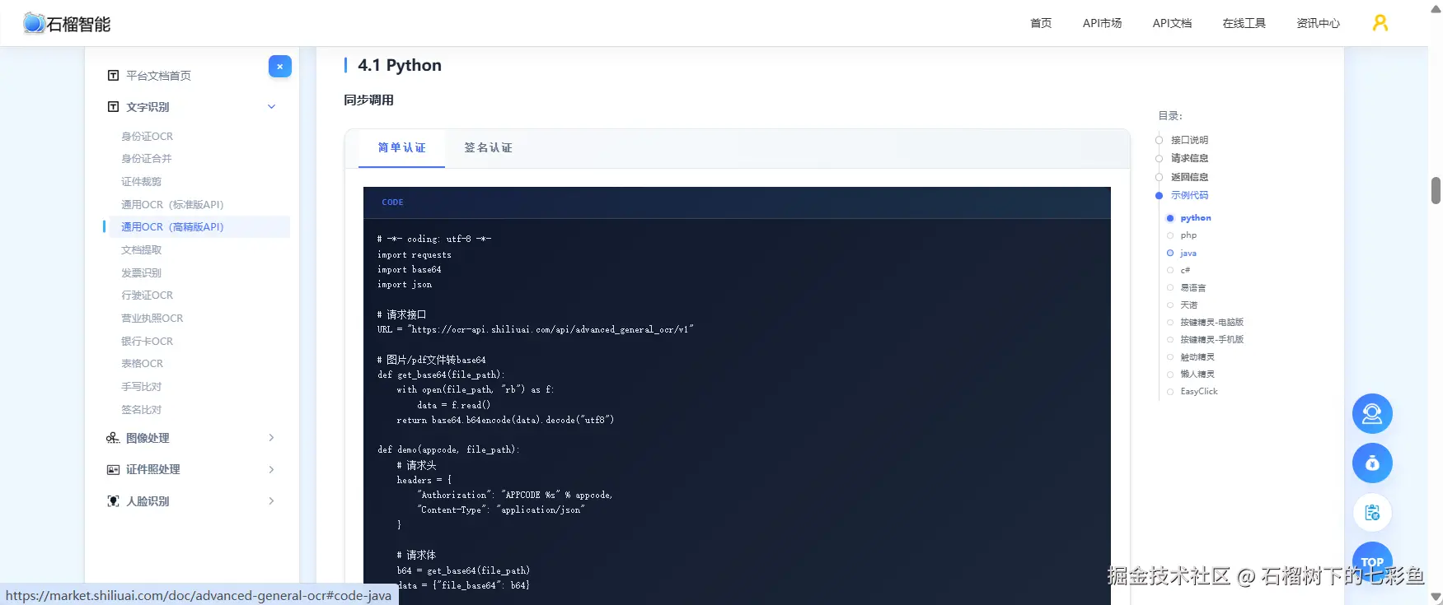Viewport: 1443px width, 605px height.
Task: Select the 触动精灵 anchor in the contents list
Action: [x=1197, y=357]
